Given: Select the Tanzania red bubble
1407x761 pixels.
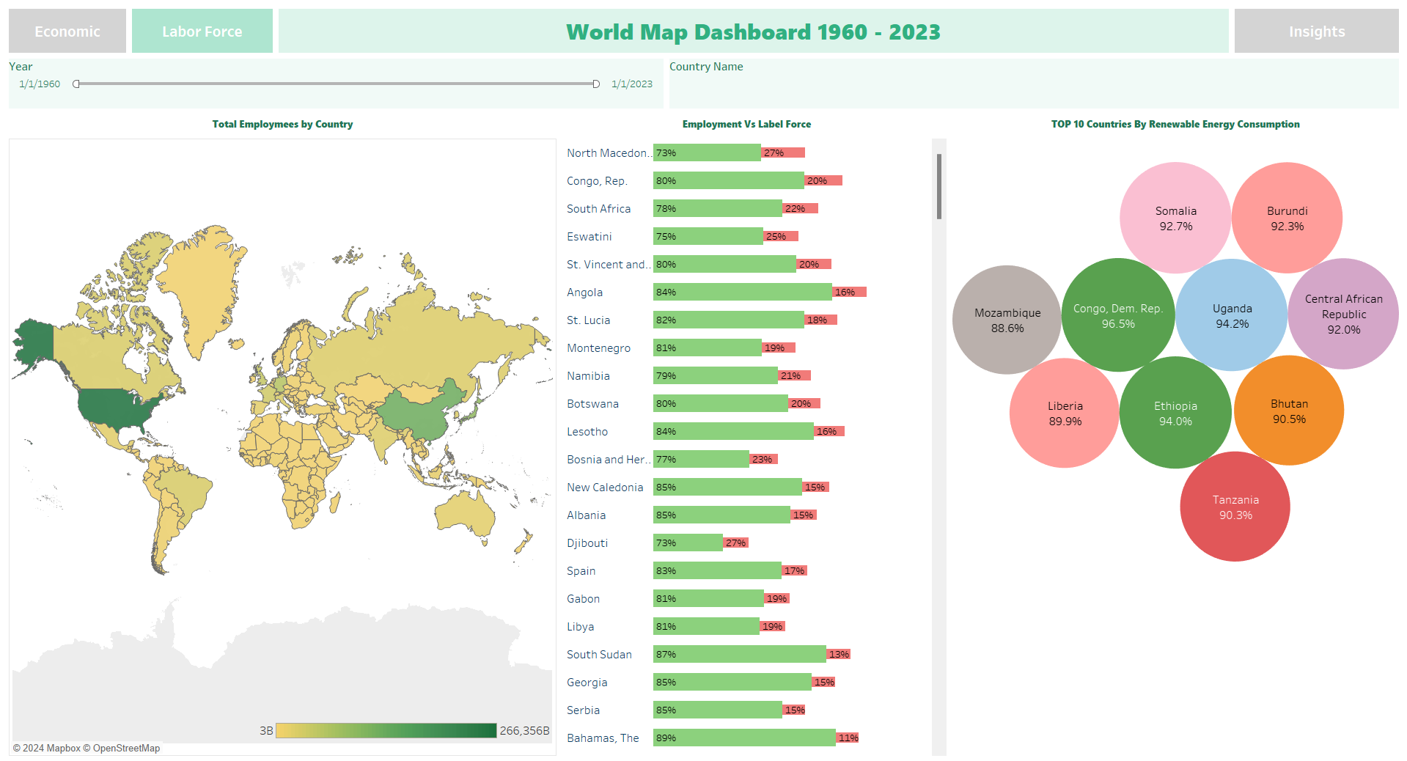Looking at the screenshot, I should click(x=1235, y=507).
